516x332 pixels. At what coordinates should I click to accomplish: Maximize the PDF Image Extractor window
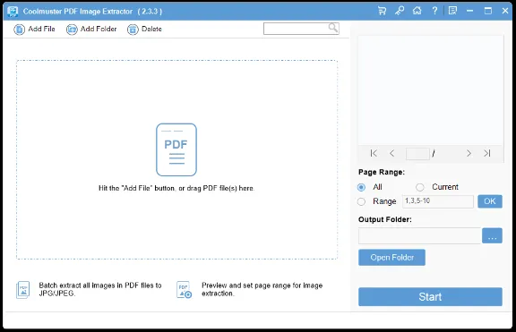488,11
